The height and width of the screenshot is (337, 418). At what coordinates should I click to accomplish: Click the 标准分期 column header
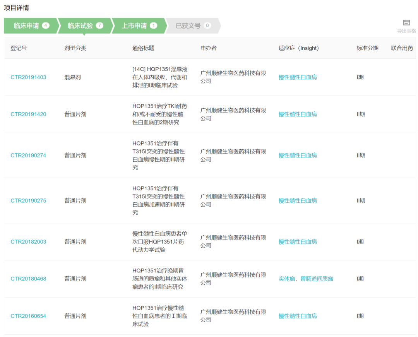[367, 48]
